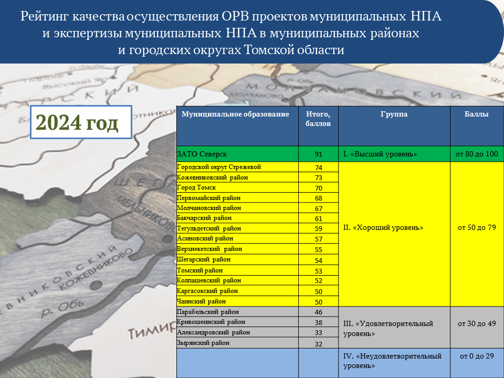Select score 50 for Чаинский район
Image resolution: width=504 pixels, height=378 pixels.
point(318,301)
